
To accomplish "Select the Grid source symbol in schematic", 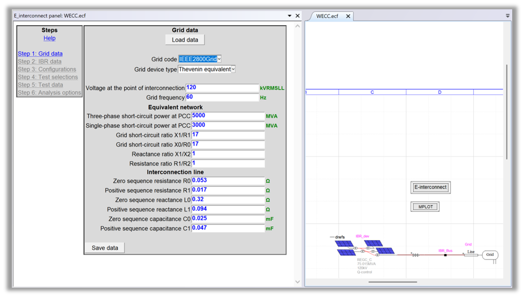I will (x=490, y=254).
